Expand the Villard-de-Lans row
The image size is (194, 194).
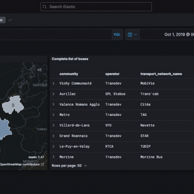pyautogui.click(x=53, y=126)
